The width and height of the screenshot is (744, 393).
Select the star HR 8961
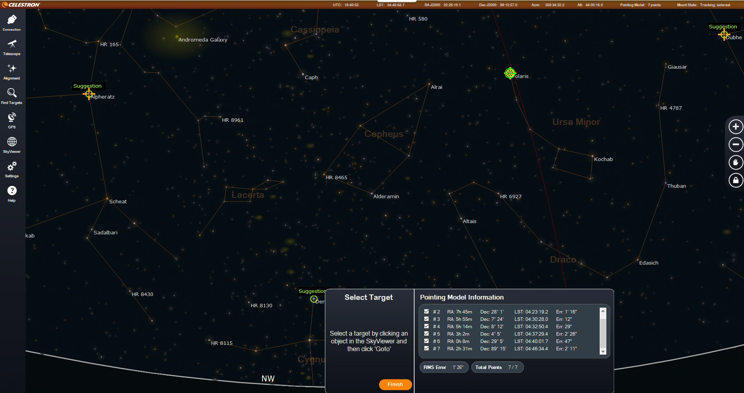point(233,120)
